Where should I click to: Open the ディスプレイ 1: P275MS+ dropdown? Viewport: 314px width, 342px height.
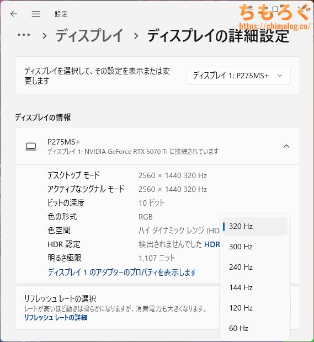[x=238, y=76]
